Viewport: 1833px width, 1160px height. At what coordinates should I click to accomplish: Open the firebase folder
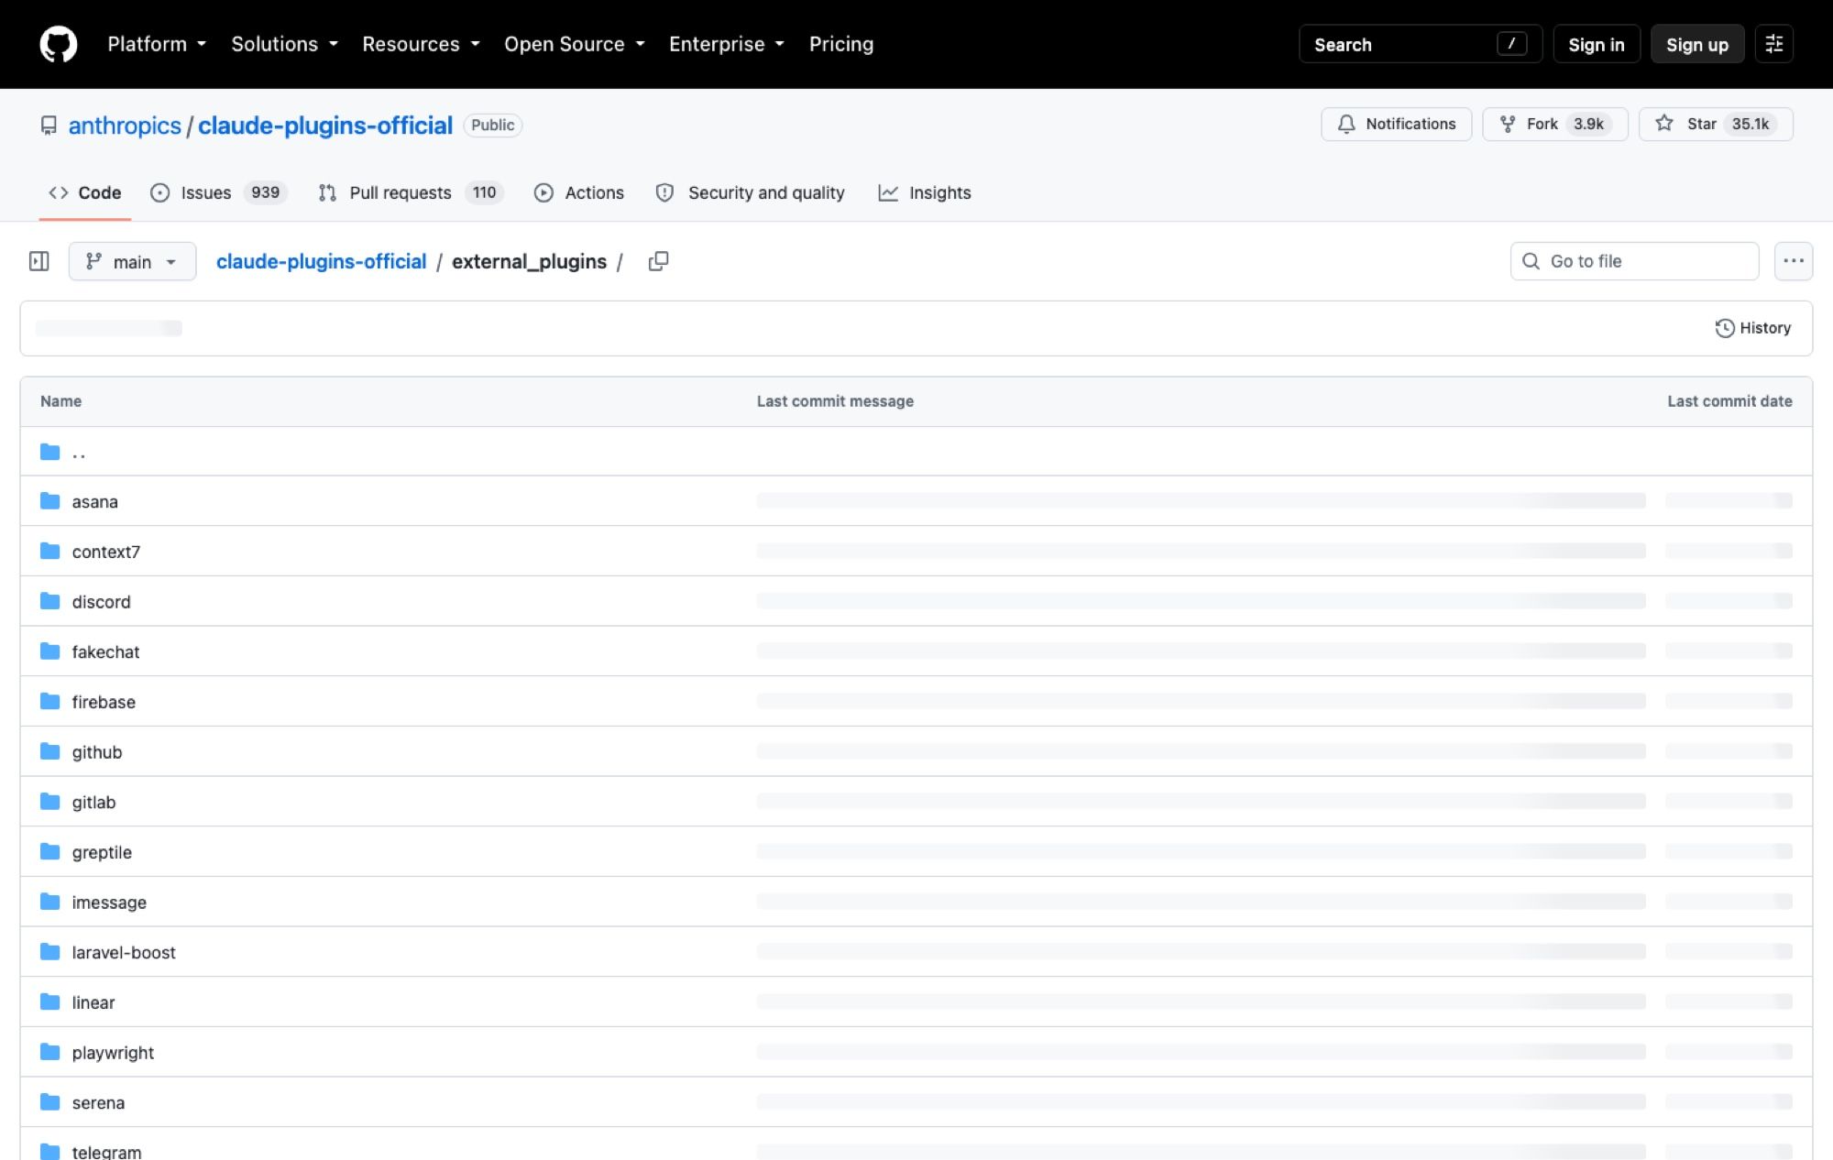(104, 702)
